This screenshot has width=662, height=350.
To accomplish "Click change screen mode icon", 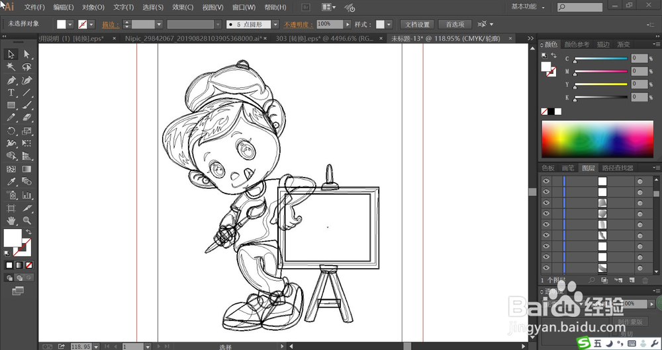I will [18, 291].
